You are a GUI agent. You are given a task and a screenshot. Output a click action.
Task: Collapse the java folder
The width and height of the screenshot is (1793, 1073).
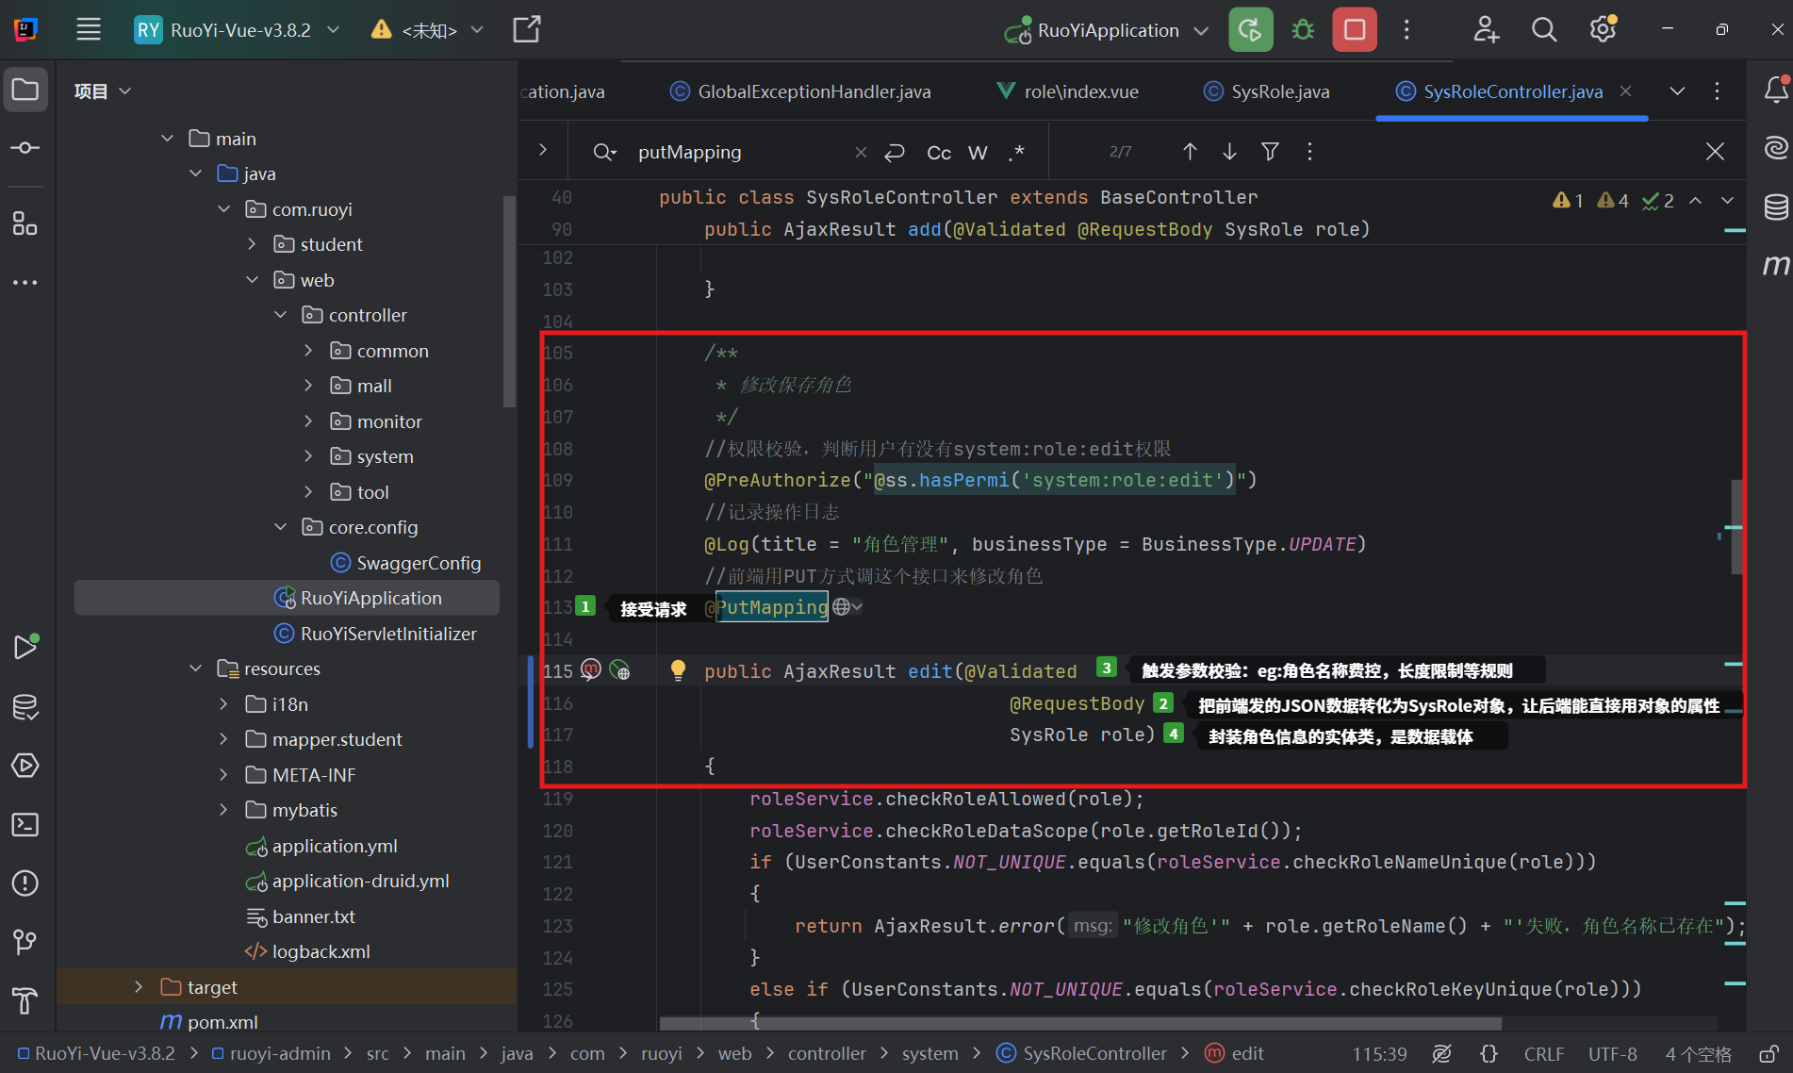(x=195, y=173)
